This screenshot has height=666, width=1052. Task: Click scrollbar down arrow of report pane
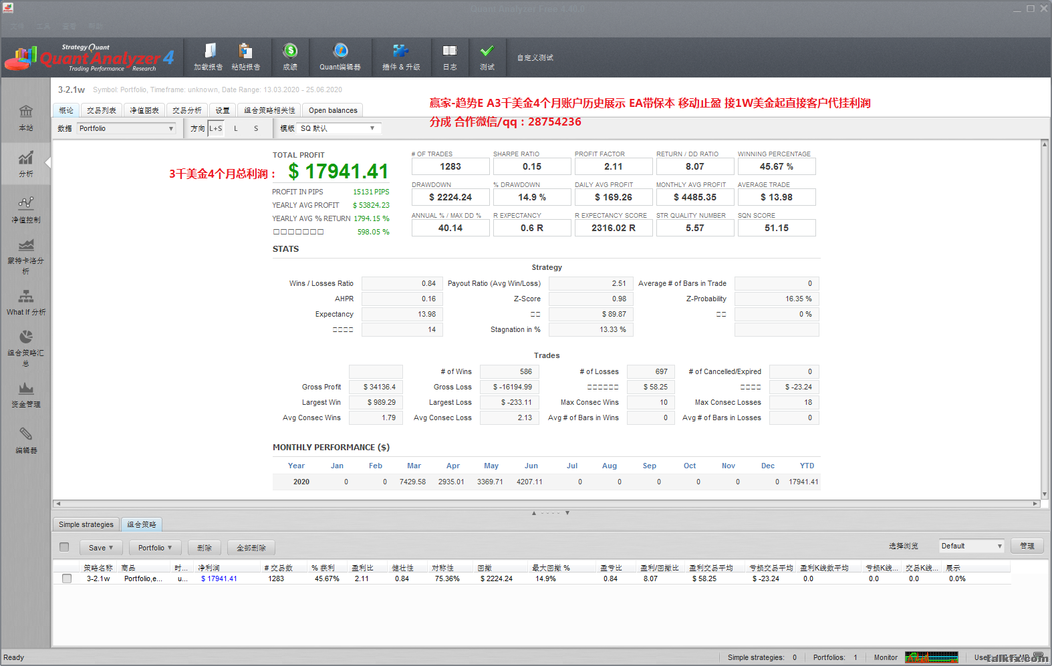[1044, 495]
